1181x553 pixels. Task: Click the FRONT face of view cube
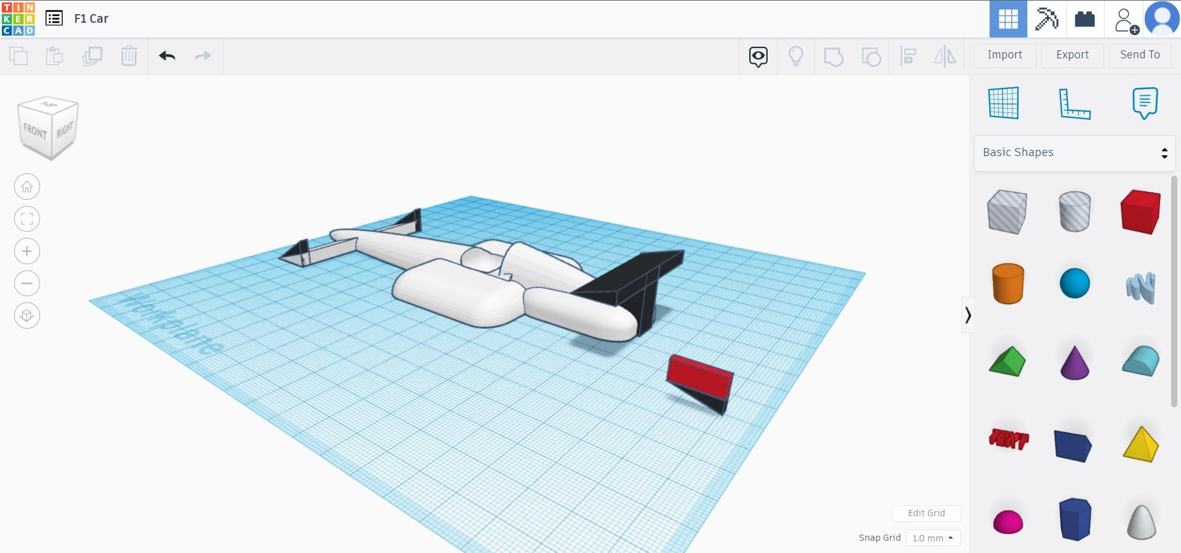35,131
